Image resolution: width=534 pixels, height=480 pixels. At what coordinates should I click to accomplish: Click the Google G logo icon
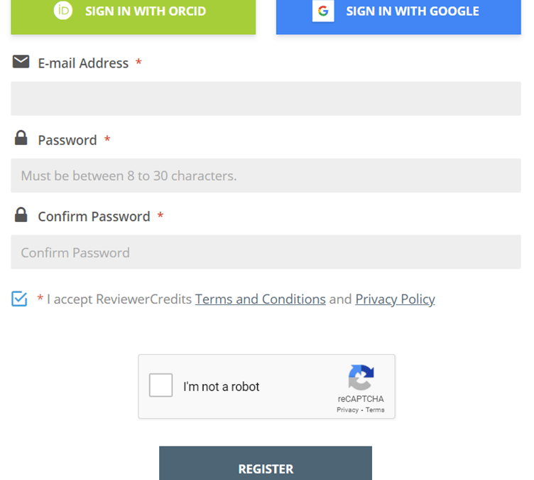pyautogui.click(x=323, y=11)
